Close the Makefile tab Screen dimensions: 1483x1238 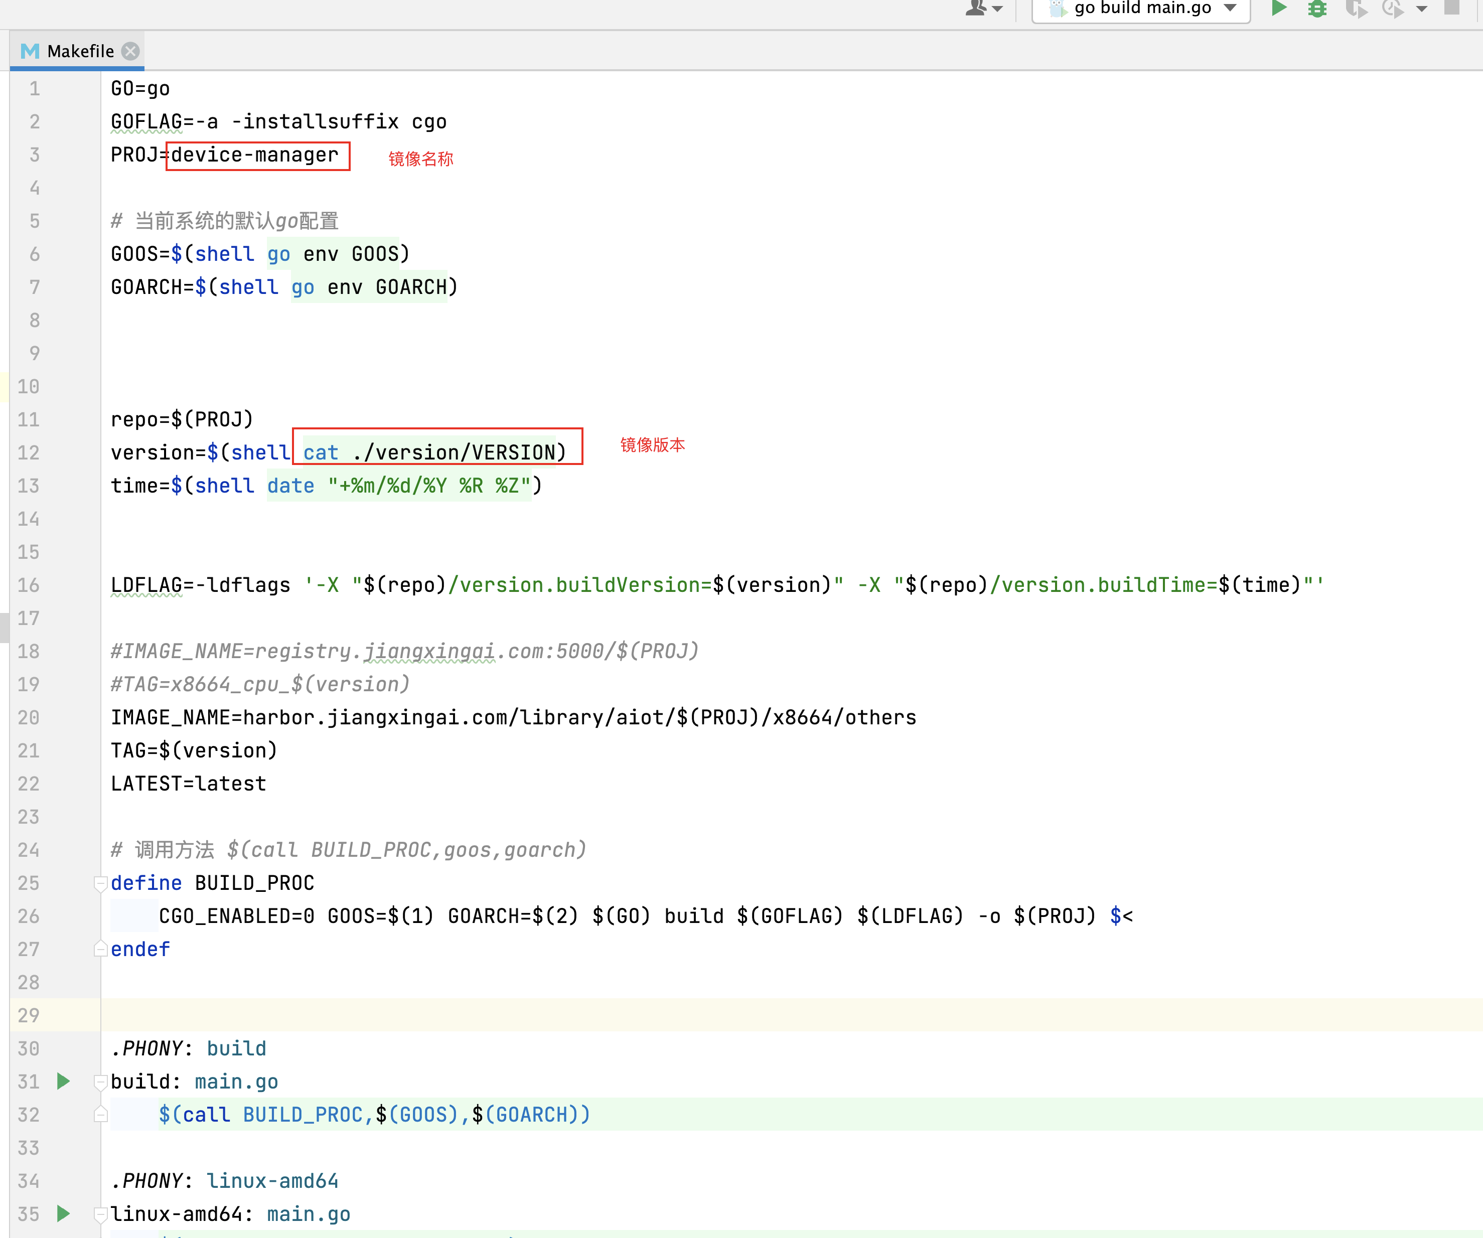tap(130, 51)
